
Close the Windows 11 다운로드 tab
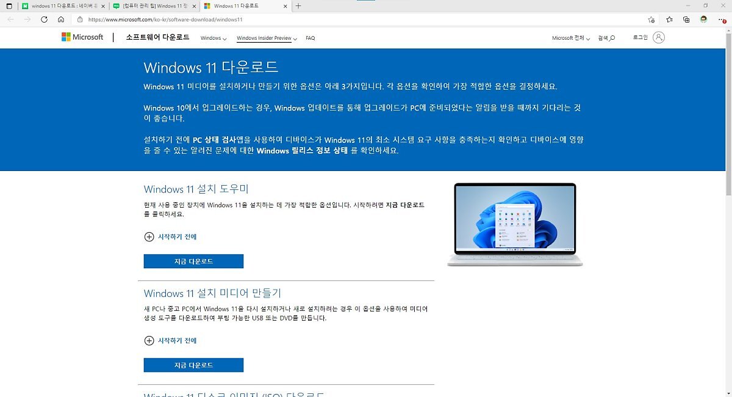point(285,6)
